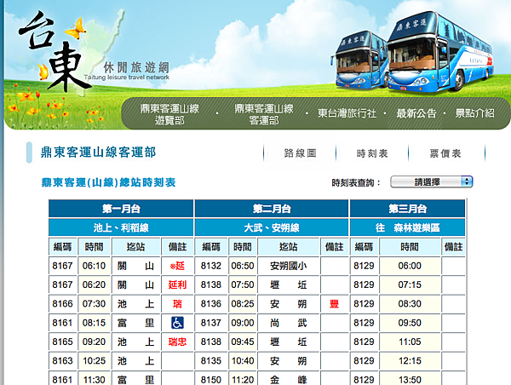Viewport: 511px width, 385px height.
Task: Click the 第三月台 table header
Action: (407, 209)
